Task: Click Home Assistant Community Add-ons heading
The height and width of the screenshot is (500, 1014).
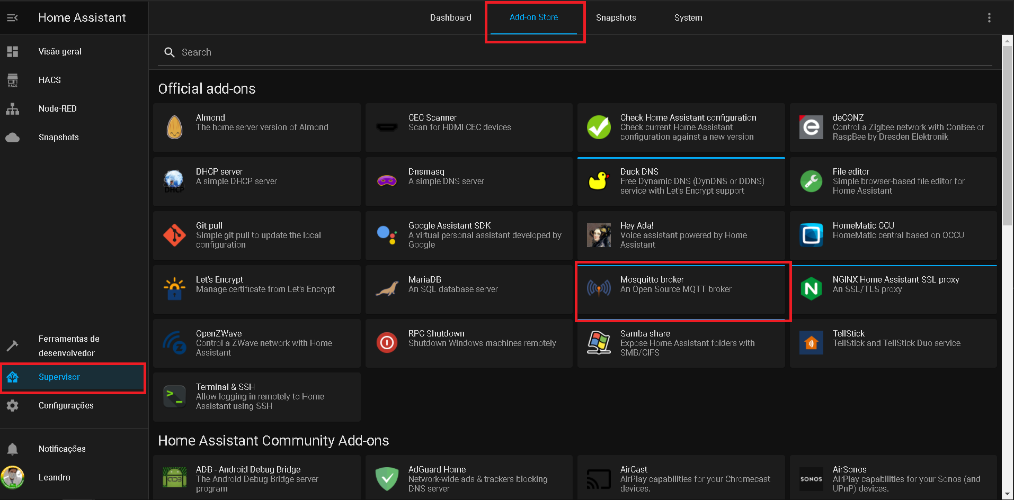Action: pyautogui.click(x=273, y=440)
